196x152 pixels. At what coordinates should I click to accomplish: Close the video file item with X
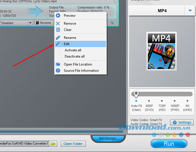click(116, 1)
